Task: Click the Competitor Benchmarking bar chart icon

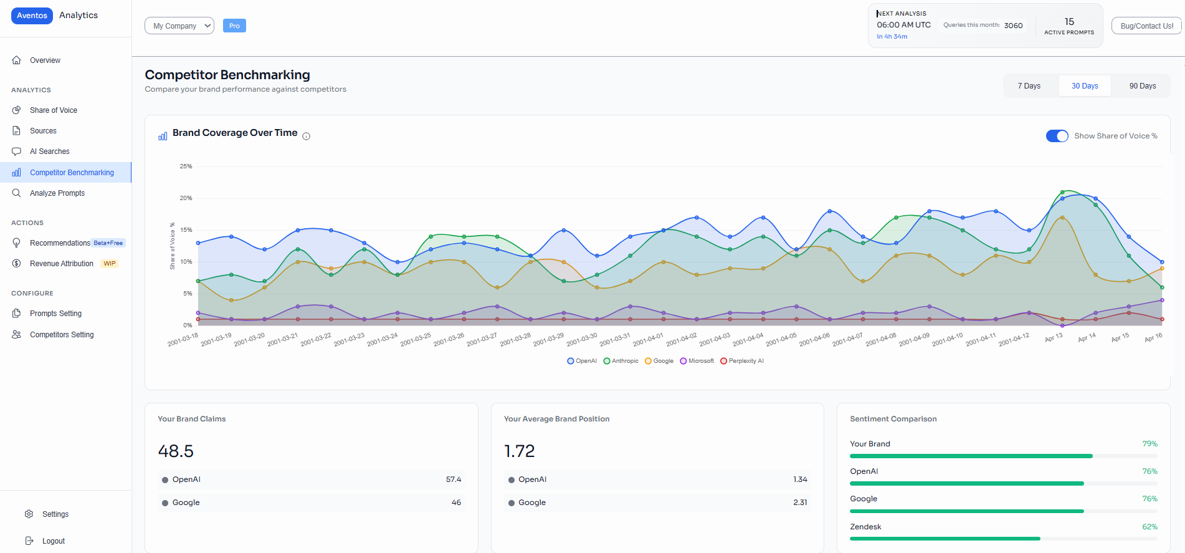Action: pos(17,173)
